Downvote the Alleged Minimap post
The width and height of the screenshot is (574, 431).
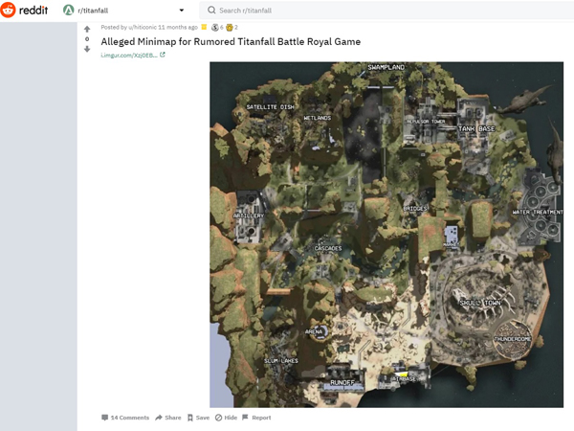tap(87, 49)
